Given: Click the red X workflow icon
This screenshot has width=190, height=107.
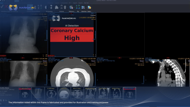Looking at the screenshot, I should point(6,7).
